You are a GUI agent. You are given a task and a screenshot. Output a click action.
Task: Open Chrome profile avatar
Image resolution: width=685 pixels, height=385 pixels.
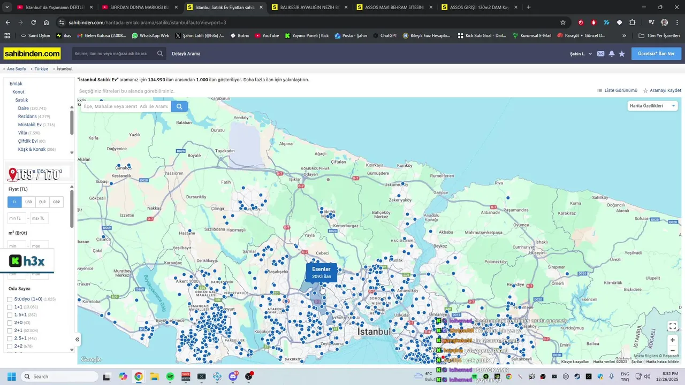(x=664, y=22)
